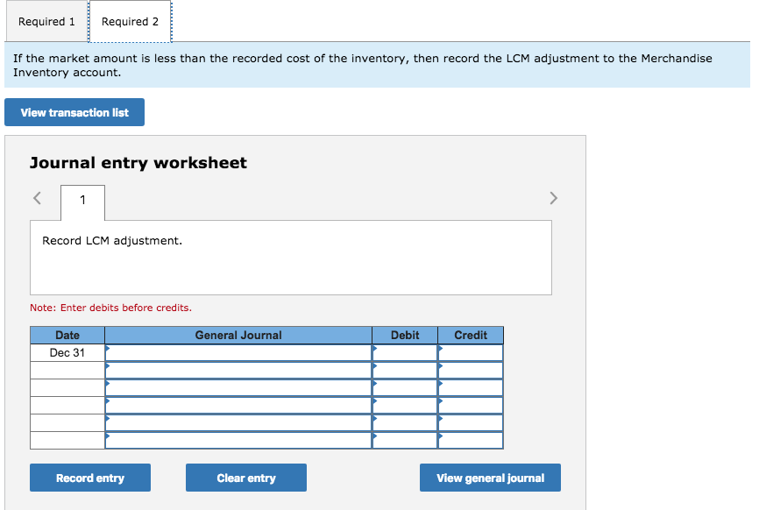759x510 pixels.
Task: View the general journal
Action: pos(489,478)
